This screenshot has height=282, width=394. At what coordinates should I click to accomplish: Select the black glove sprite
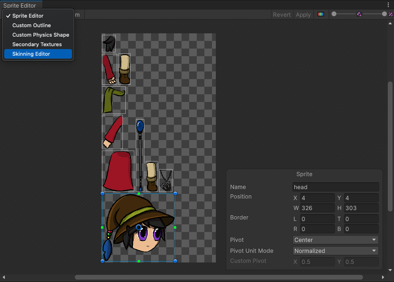[109, 43]
